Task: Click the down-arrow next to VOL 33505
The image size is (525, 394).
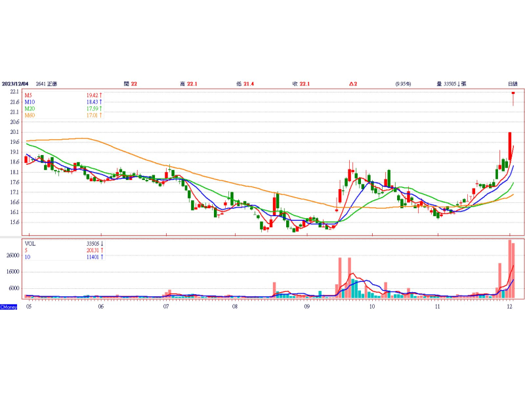Action: click(x=102, y=243)
